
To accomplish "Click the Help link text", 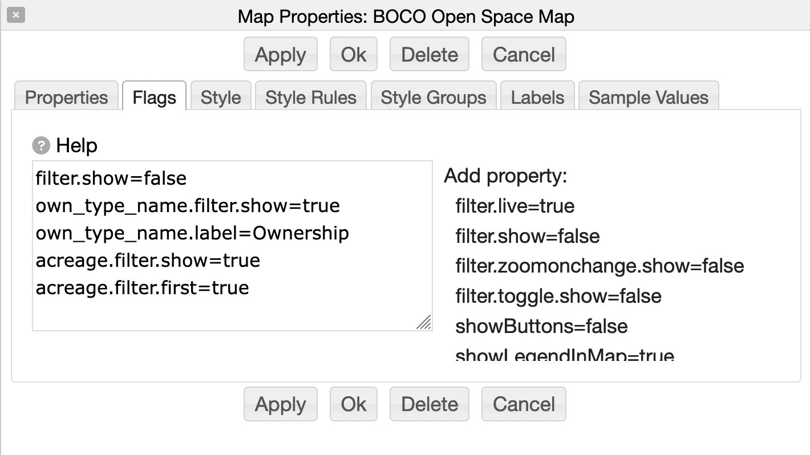I will [x=76, y=146].
